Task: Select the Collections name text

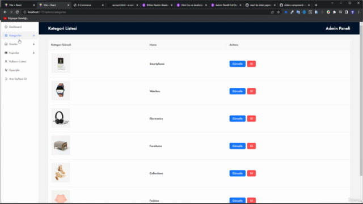Action: (x=157, y=173)
